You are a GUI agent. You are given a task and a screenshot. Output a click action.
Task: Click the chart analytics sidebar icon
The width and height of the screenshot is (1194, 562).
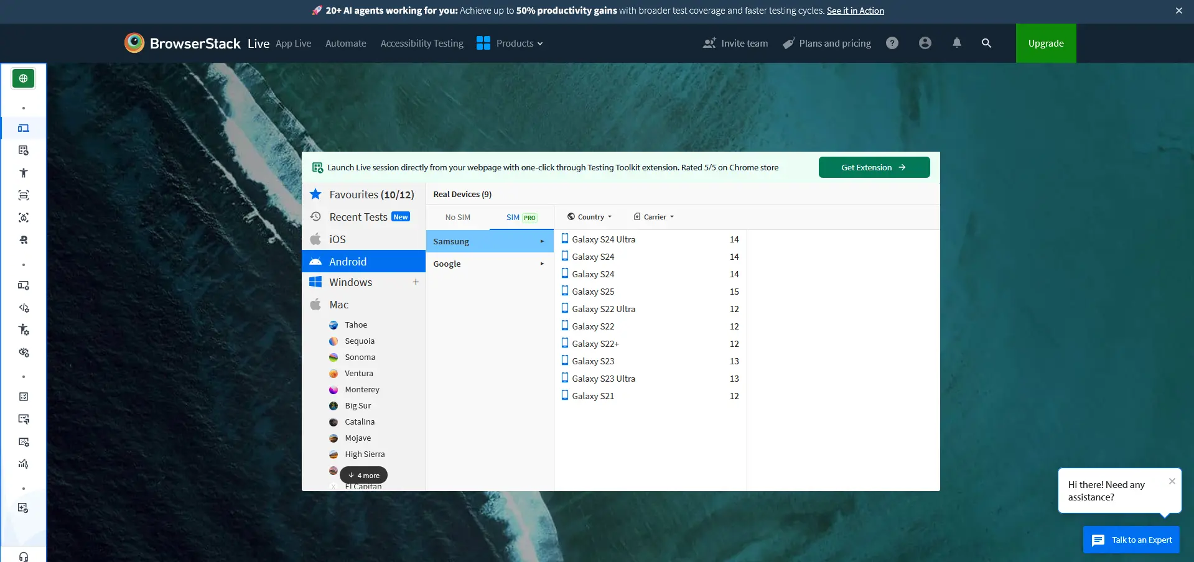coord(24,464)
